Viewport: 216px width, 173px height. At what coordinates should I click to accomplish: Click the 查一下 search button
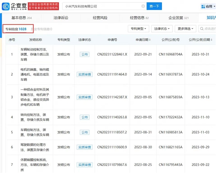pyautogui.click(x=154, y=6)
